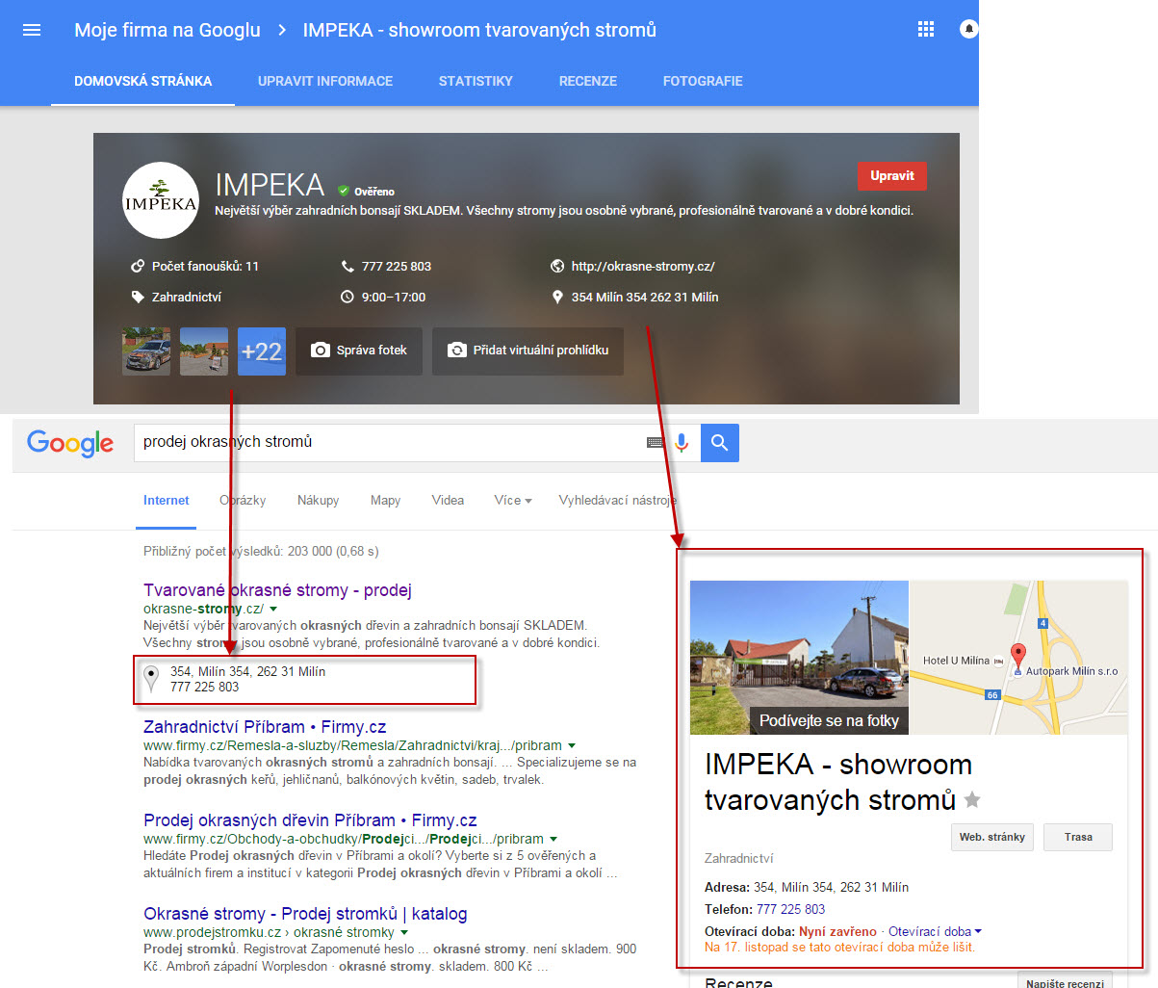Open the Obrázky search tab
The image size is (1158, 988).
(x=243, y=501)
